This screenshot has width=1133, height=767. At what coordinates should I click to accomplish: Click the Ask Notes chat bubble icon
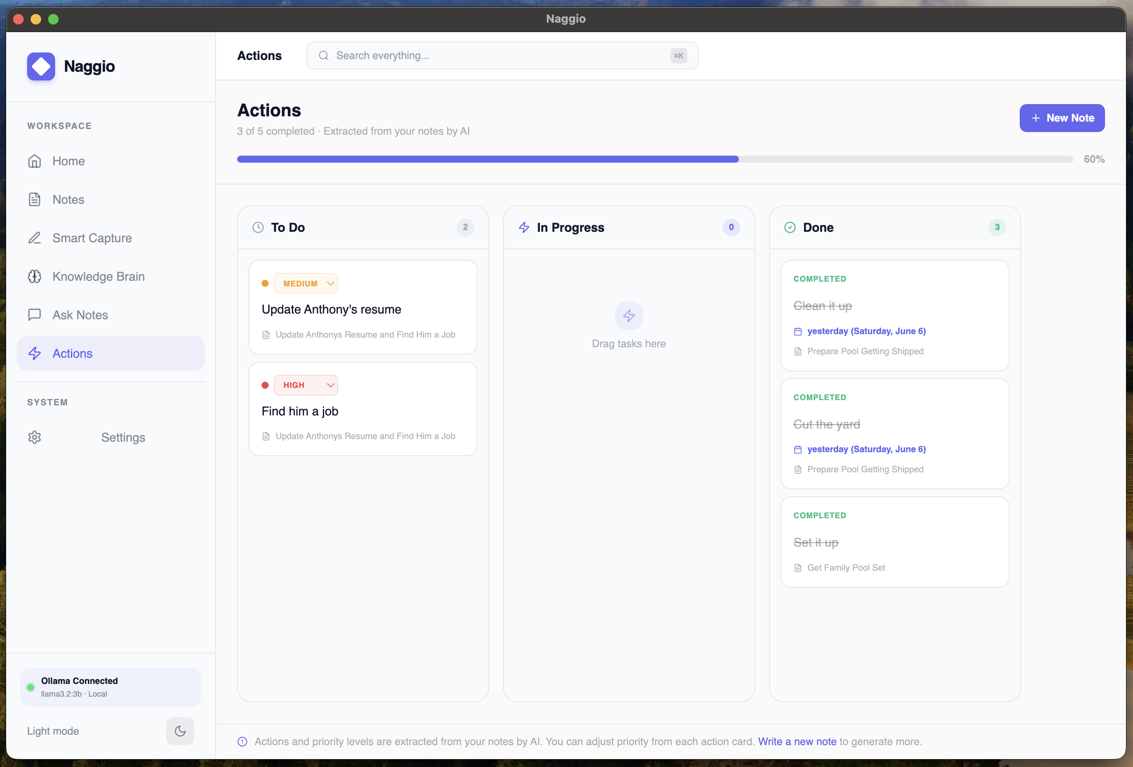pyautogui.click(x=35, y=315)
